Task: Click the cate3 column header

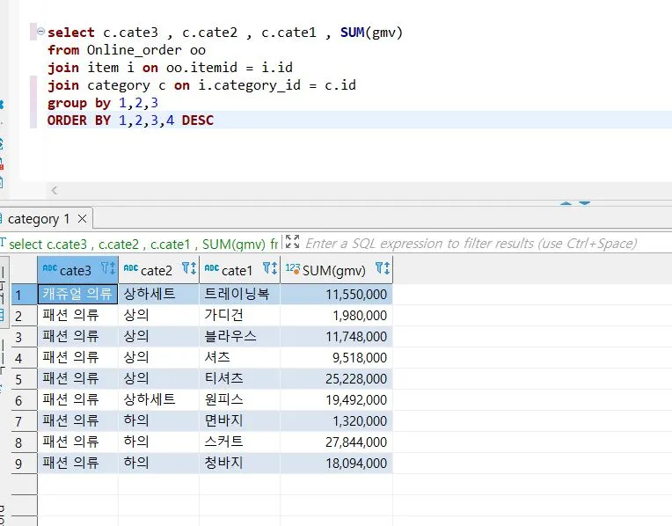Action: coord(77,270)
